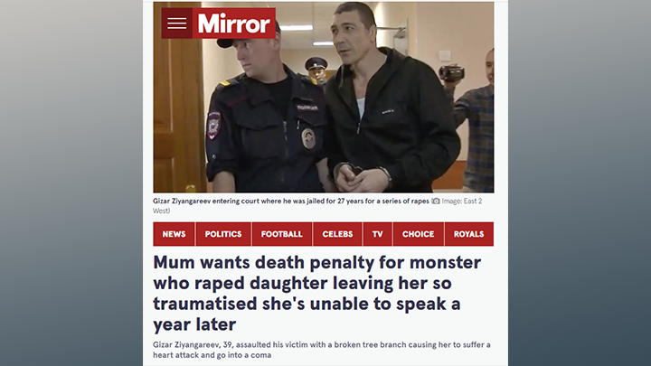Viewport: 651px width, 366px height.
Task: Open the NEWS section
Action: [x=174, y=234]
